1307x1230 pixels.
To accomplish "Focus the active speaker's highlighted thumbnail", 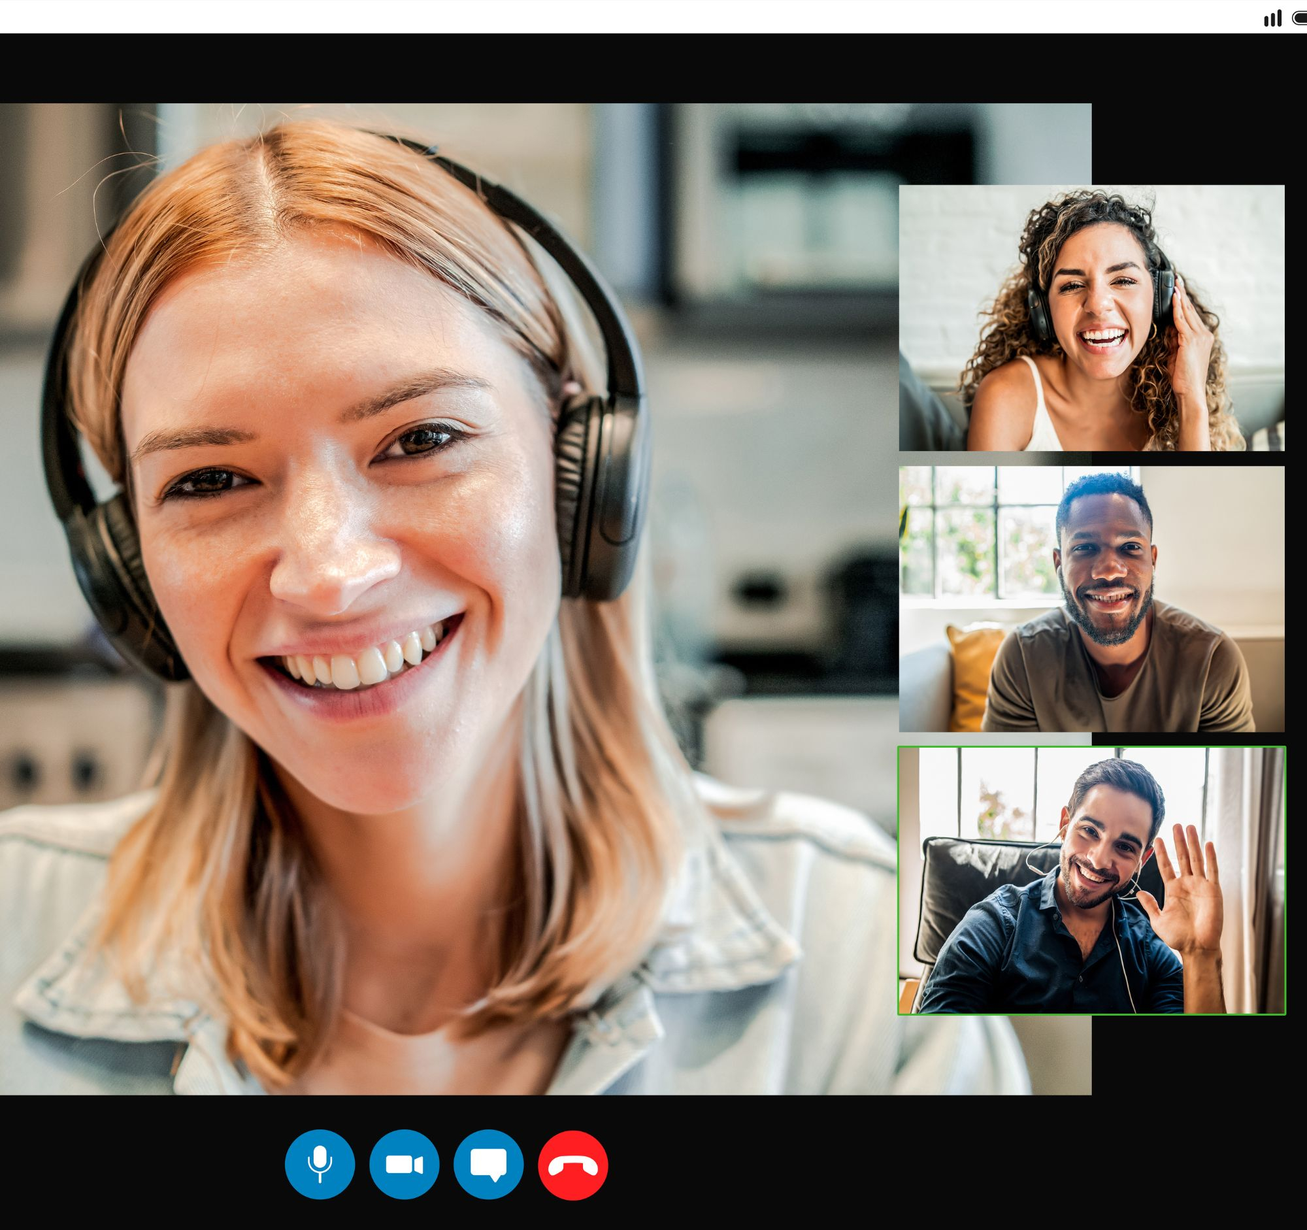I will tap(1091, 880).
